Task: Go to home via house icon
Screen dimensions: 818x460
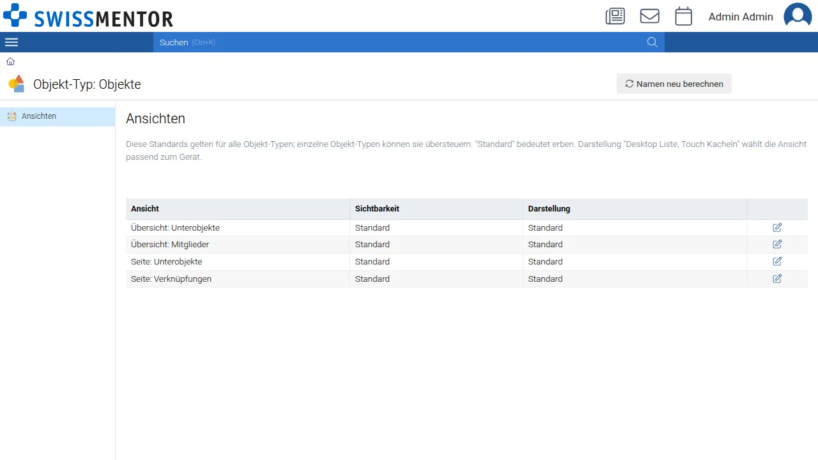Action: click(x=11, y=61)
